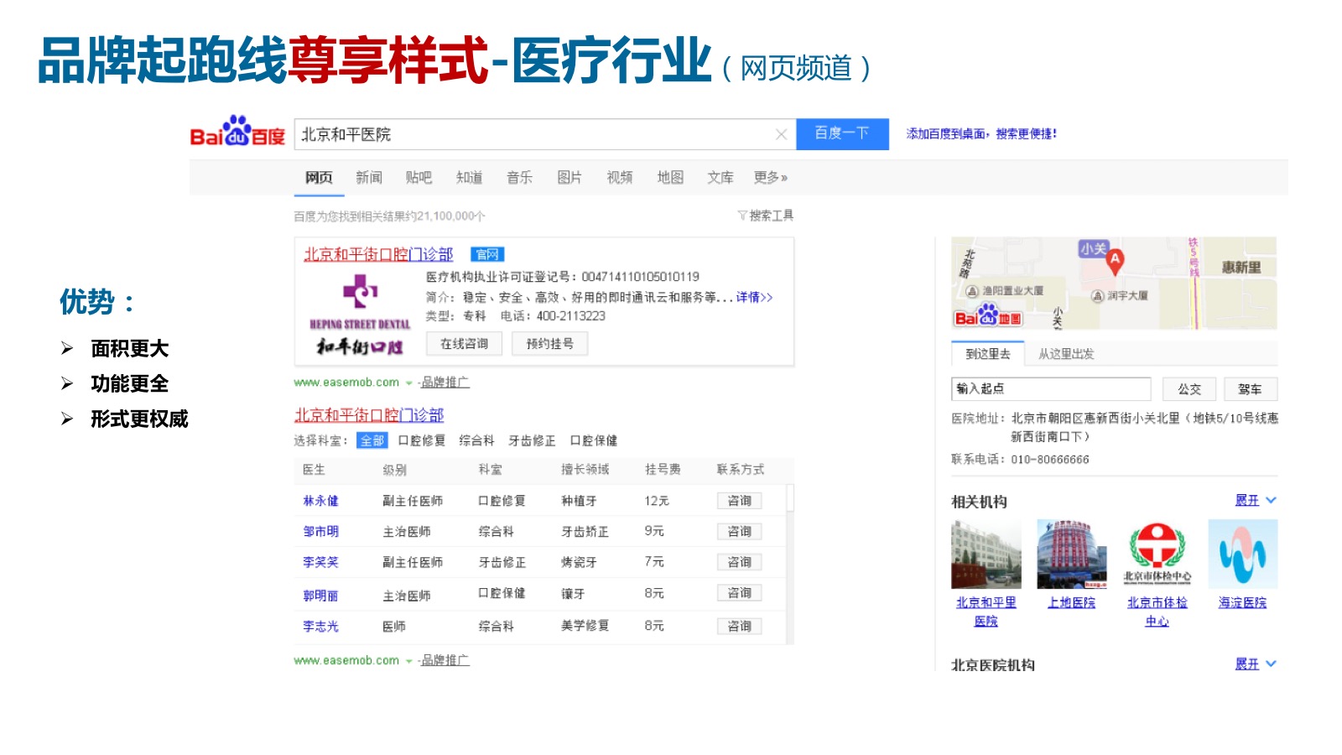
Task: Click 咨询 button for 李笑笑
Action: pyautogui.click(x=740, y=562)
